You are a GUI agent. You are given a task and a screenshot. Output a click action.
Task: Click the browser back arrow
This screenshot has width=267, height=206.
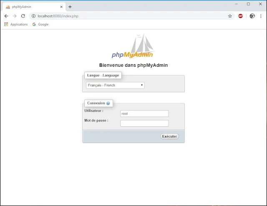pos(6,16)
